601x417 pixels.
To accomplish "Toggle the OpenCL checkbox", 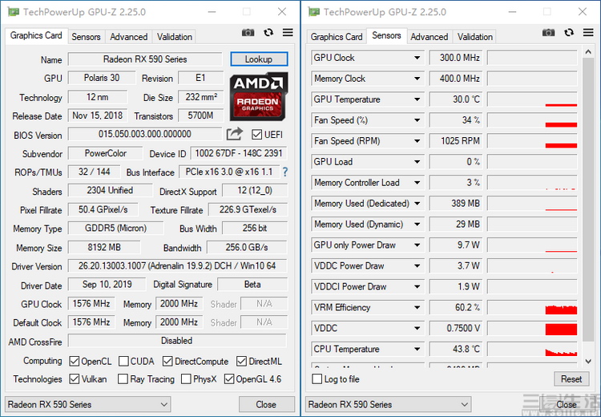I will pyautogui.click(x=75, y=362).
